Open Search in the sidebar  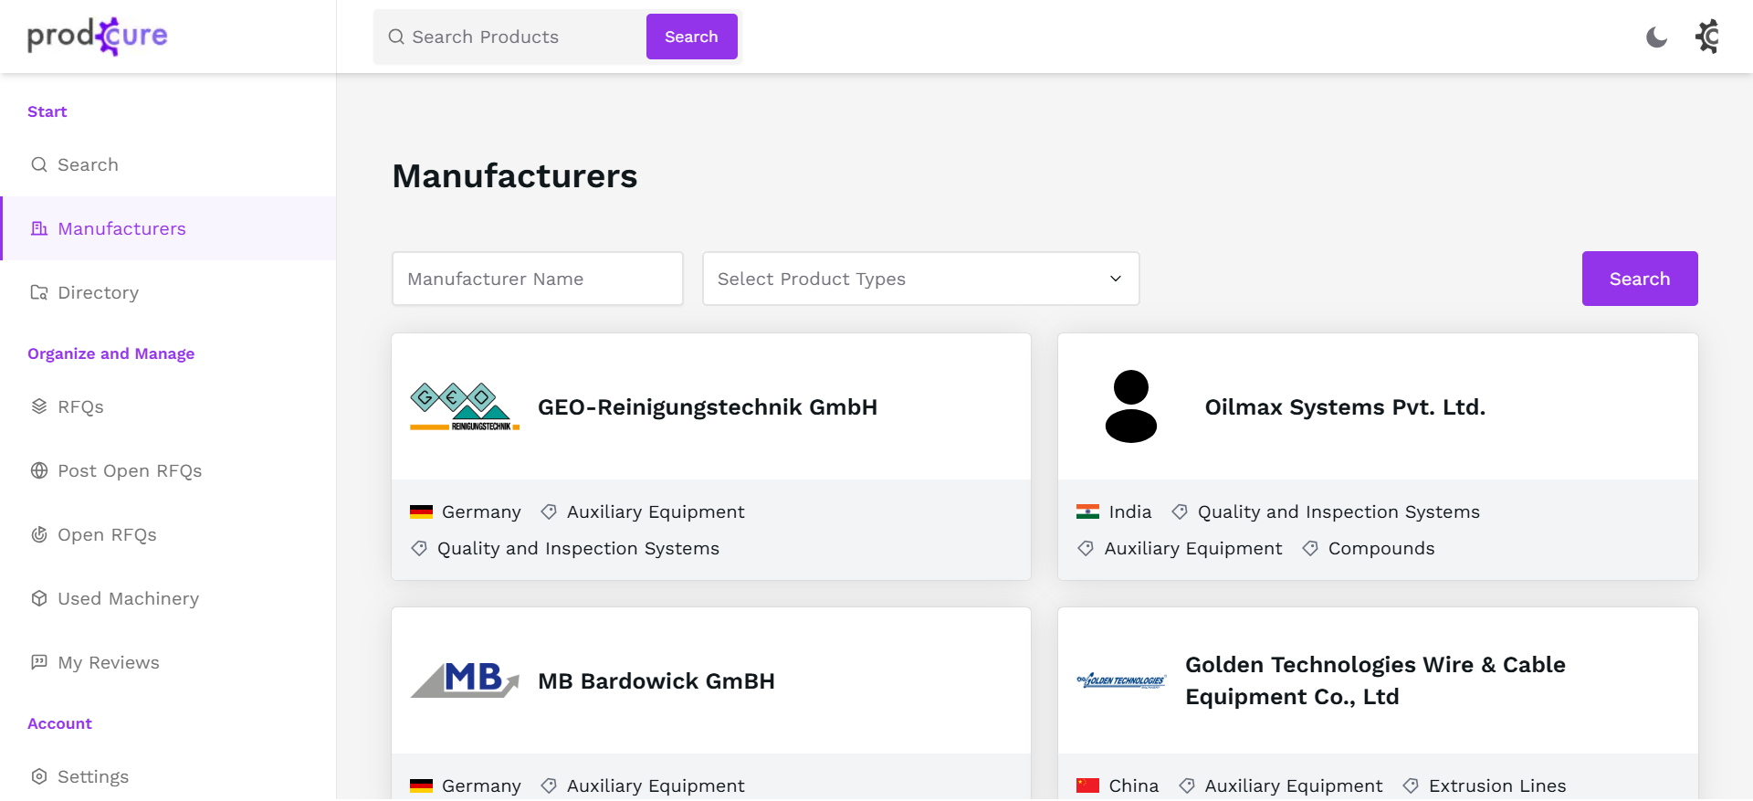pos(88,164)
